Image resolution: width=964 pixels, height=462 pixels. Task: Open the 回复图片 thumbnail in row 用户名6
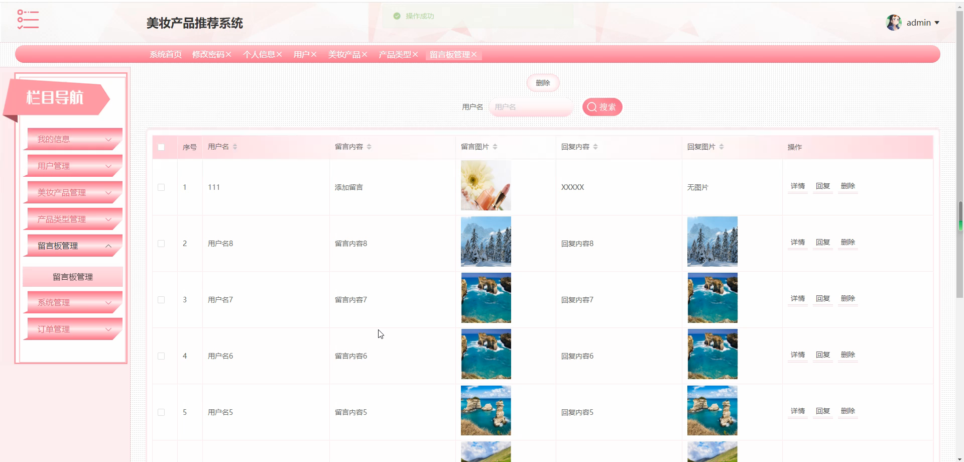point(712,354)
